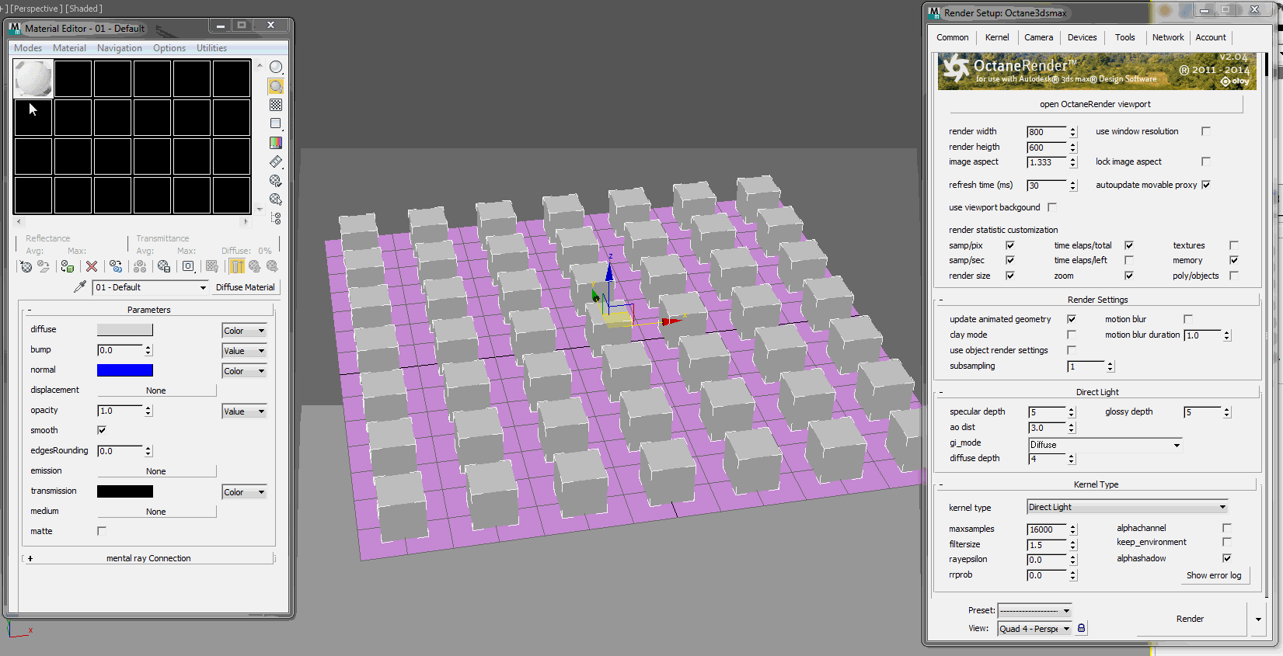This screenshot has width=1283, height=656.
Task: Click open OctaneRender viewport button
Action: pyautogui.click(x=1095, y=104)
